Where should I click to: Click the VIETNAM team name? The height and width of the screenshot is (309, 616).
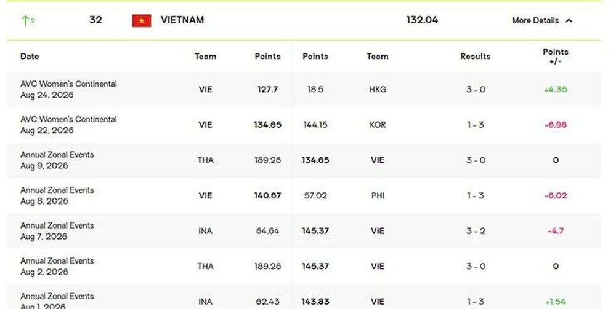[182, 20]
